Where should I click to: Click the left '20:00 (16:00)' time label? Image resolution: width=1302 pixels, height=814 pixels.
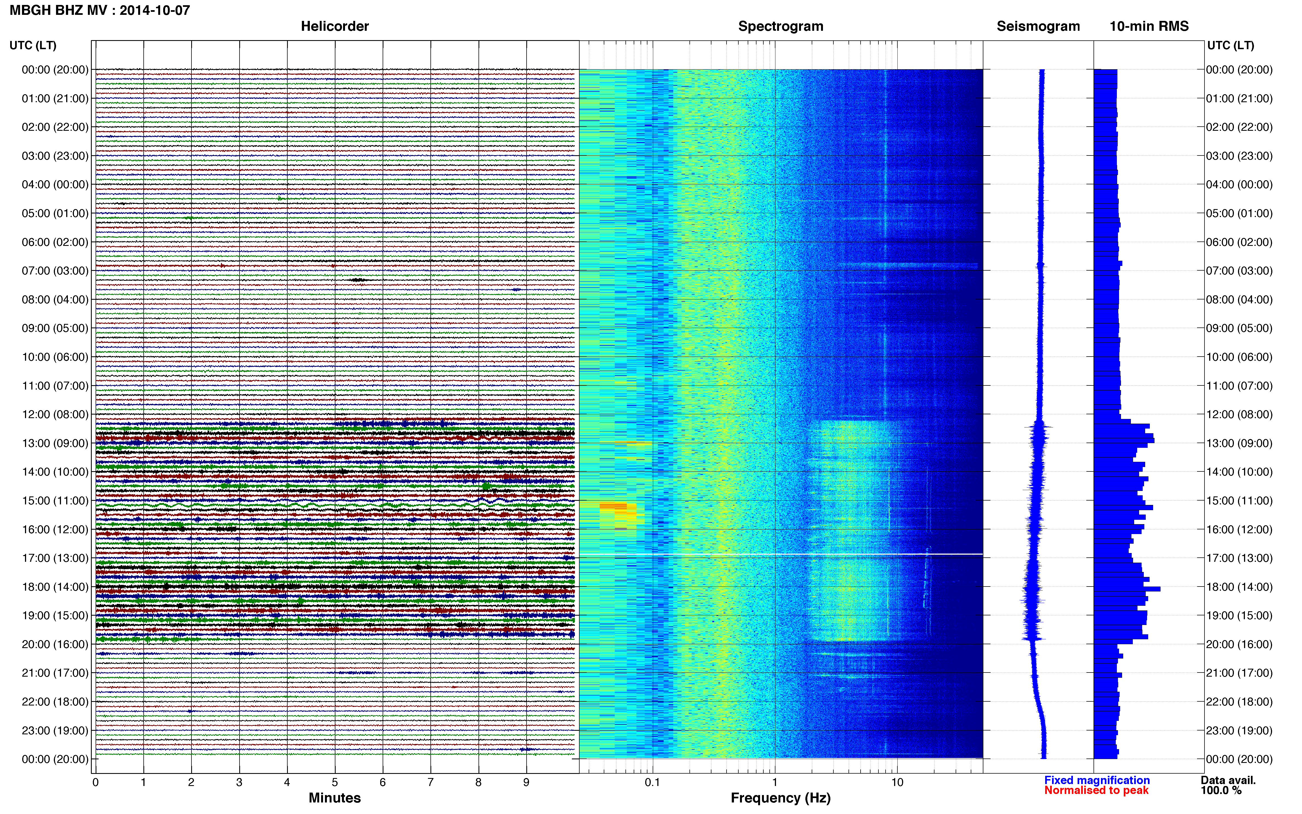tap(55, 644)
